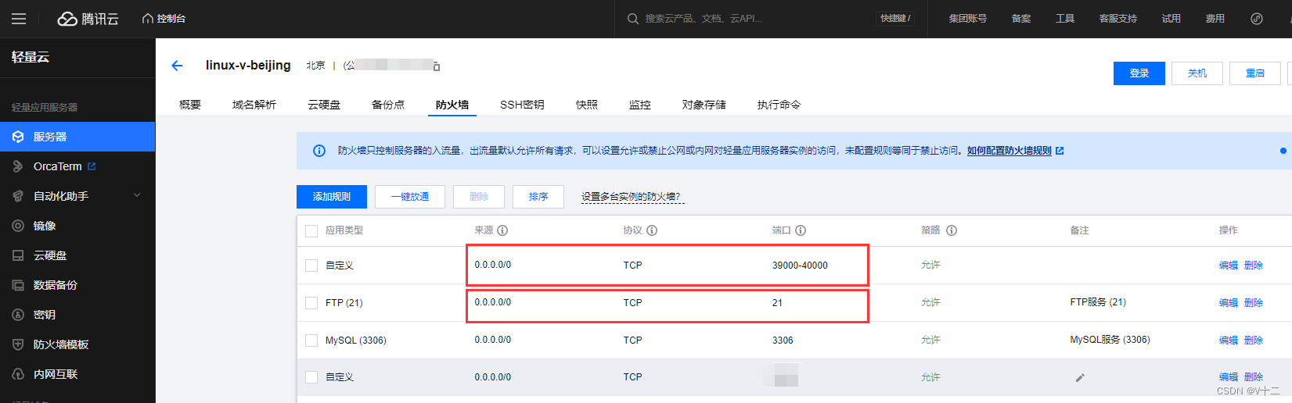Click the 添加规则 button
This screenshot has width=1292, height=403.
(332, 197)
